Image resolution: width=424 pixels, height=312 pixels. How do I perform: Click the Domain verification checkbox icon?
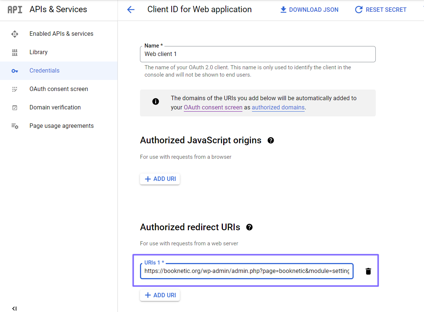[x=15, y=108]
